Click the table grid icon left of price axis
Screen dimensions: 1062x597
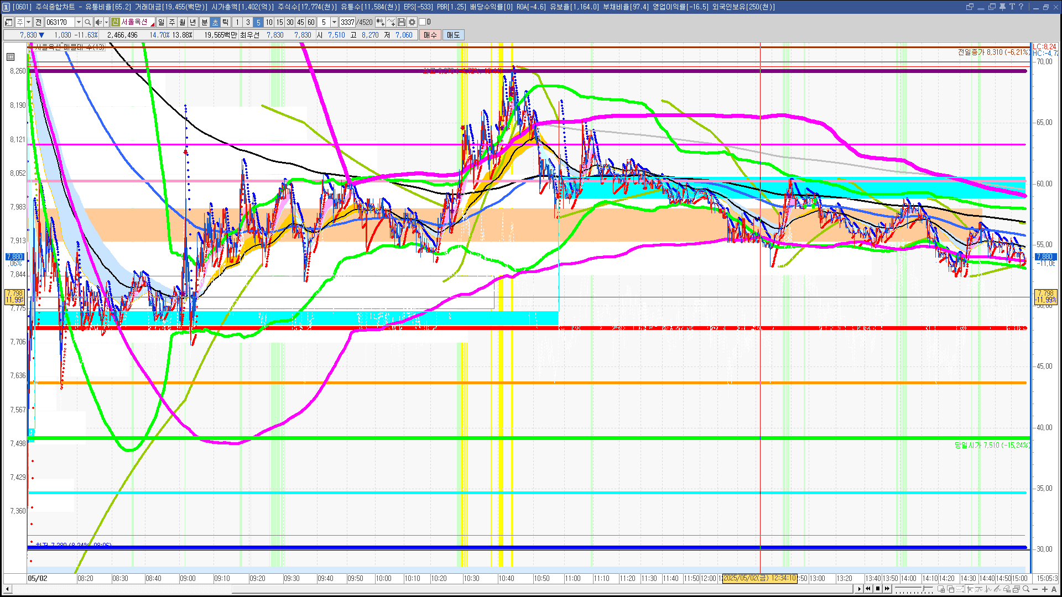pos(10,56)
